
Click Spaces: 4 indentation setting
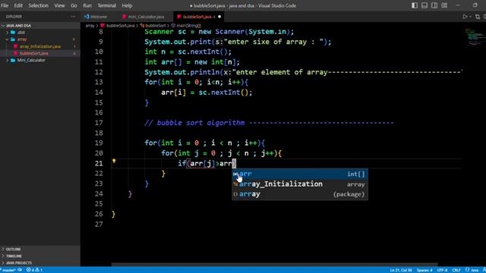(424, 270)
